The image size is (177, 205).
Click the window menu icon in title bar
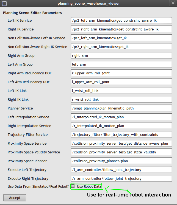4,3
